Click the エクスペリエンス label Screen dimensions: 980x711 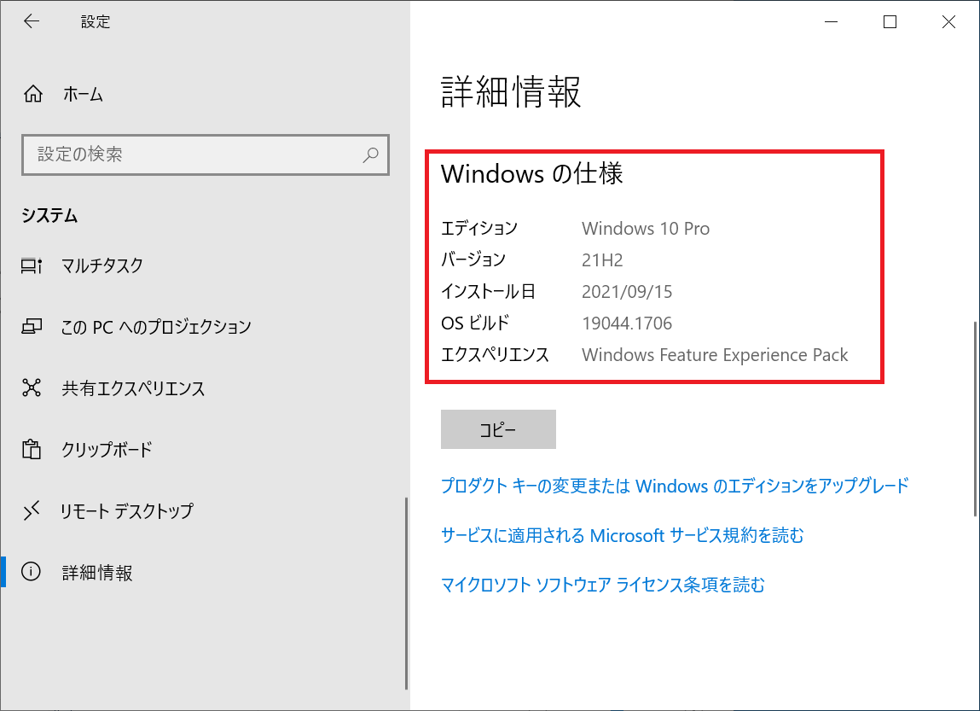tap(495, 354)
